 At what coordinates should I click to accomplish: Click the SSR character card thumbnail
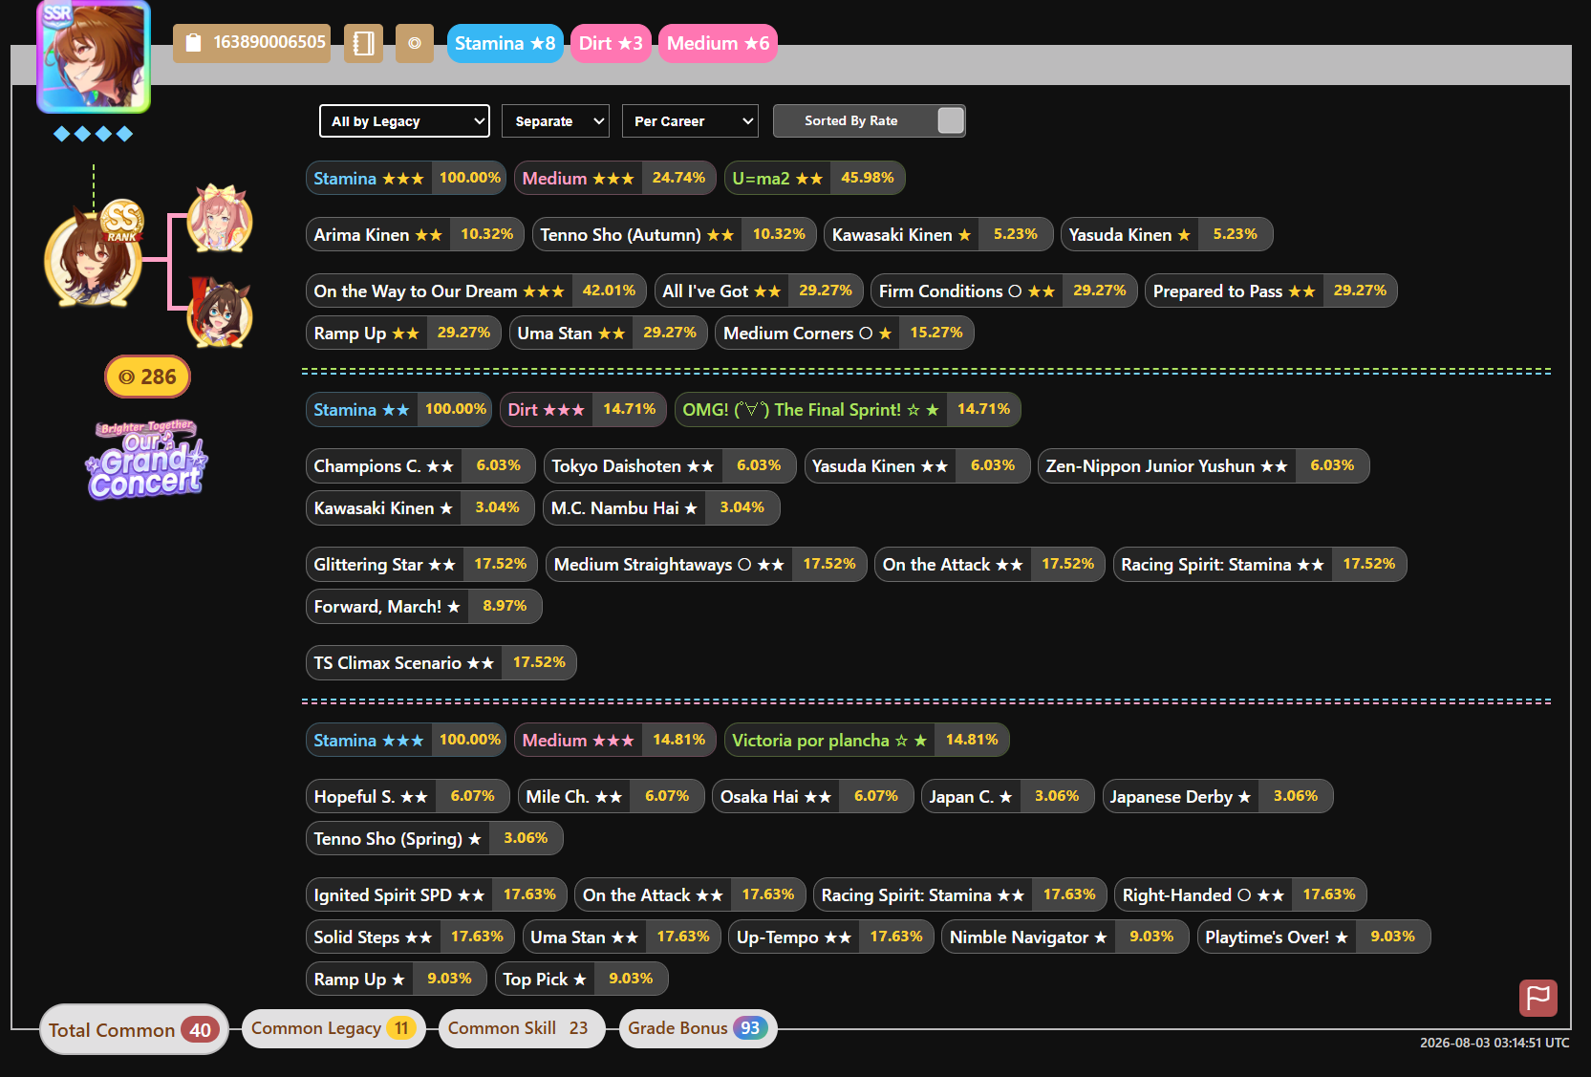click(x=94, y=56)
